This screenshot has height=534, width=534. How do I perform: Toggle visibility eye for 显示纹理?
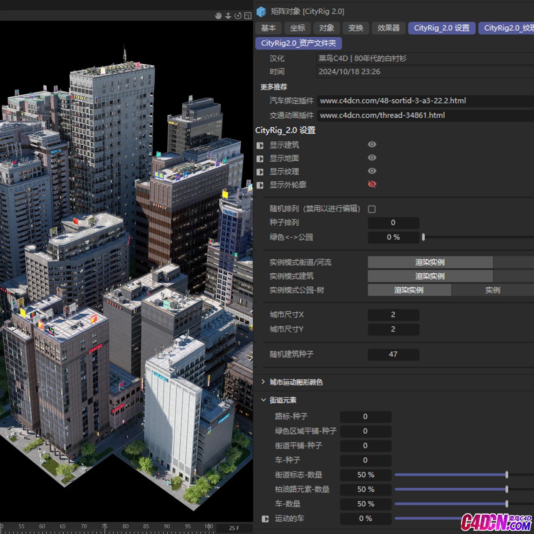point(372,171)
